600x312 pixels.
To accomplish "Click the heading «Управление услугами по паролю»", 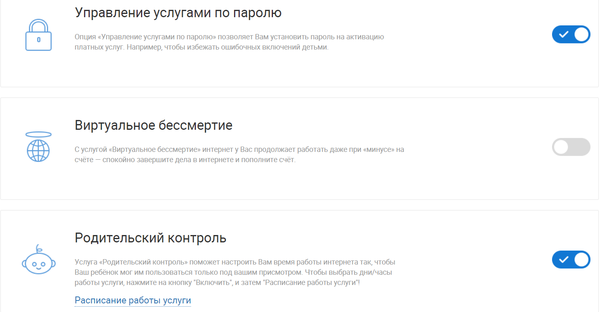I will click(x=178, y=13).
